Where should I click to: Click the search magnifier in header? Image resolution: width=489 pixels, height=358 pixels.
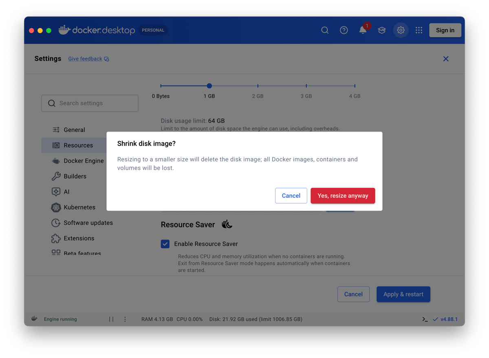point(325,30)
